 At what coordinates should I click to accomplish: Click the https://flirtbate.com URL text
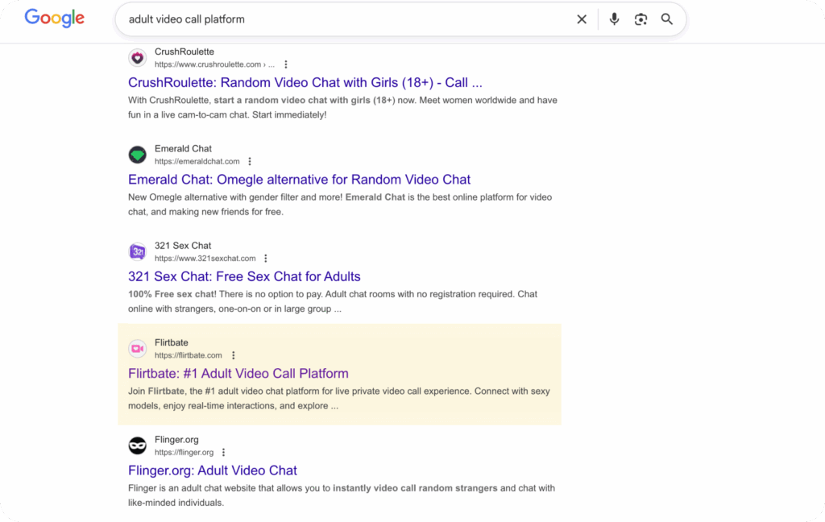[189, 355]
